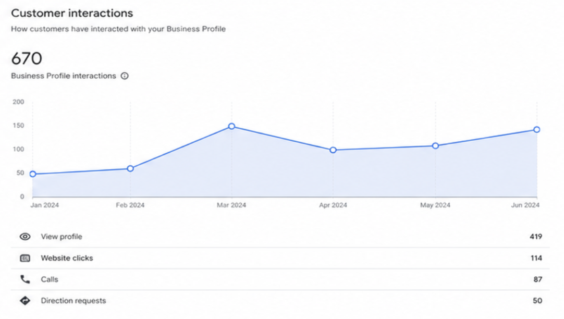Click the Website clicks icon
Image resolution: width=564 pixels, height=319 pixels.
coord(25,258)
